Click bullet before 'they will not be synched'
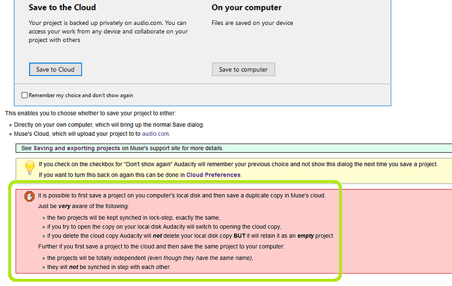The height and width of the screenshot is (286, 452). point(43,268)
